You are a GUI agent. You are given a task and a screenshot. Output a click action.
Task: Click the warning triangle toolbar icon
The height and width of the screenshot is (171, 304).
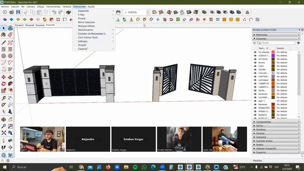(131, 19)
